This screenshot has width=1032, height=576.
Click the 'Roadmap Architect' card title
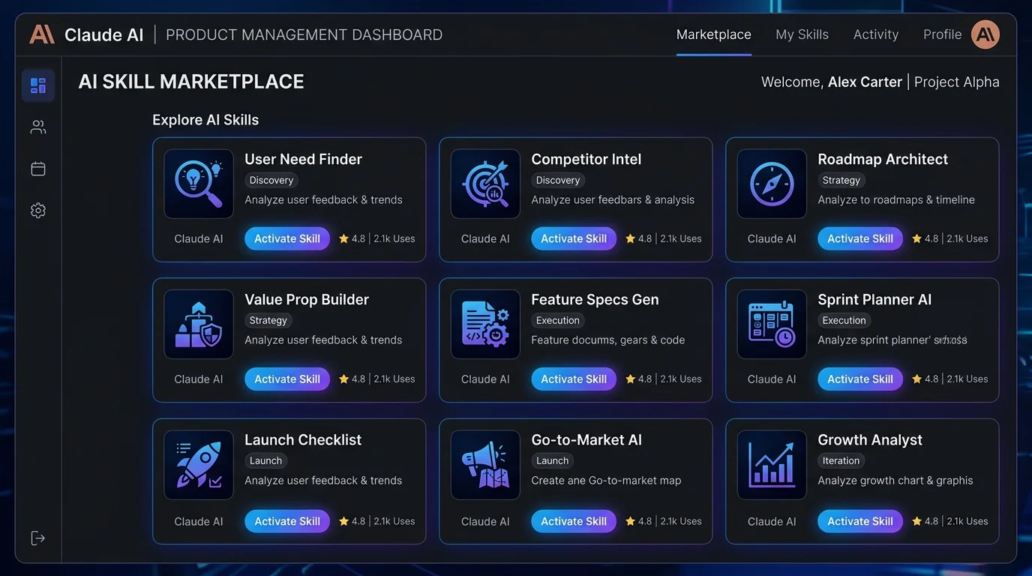(883, 159)
